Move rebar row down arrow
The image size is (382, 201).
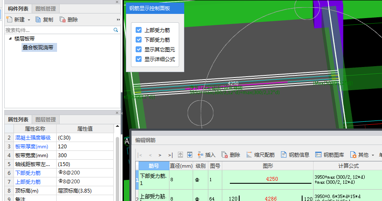(x=190, y=155)
